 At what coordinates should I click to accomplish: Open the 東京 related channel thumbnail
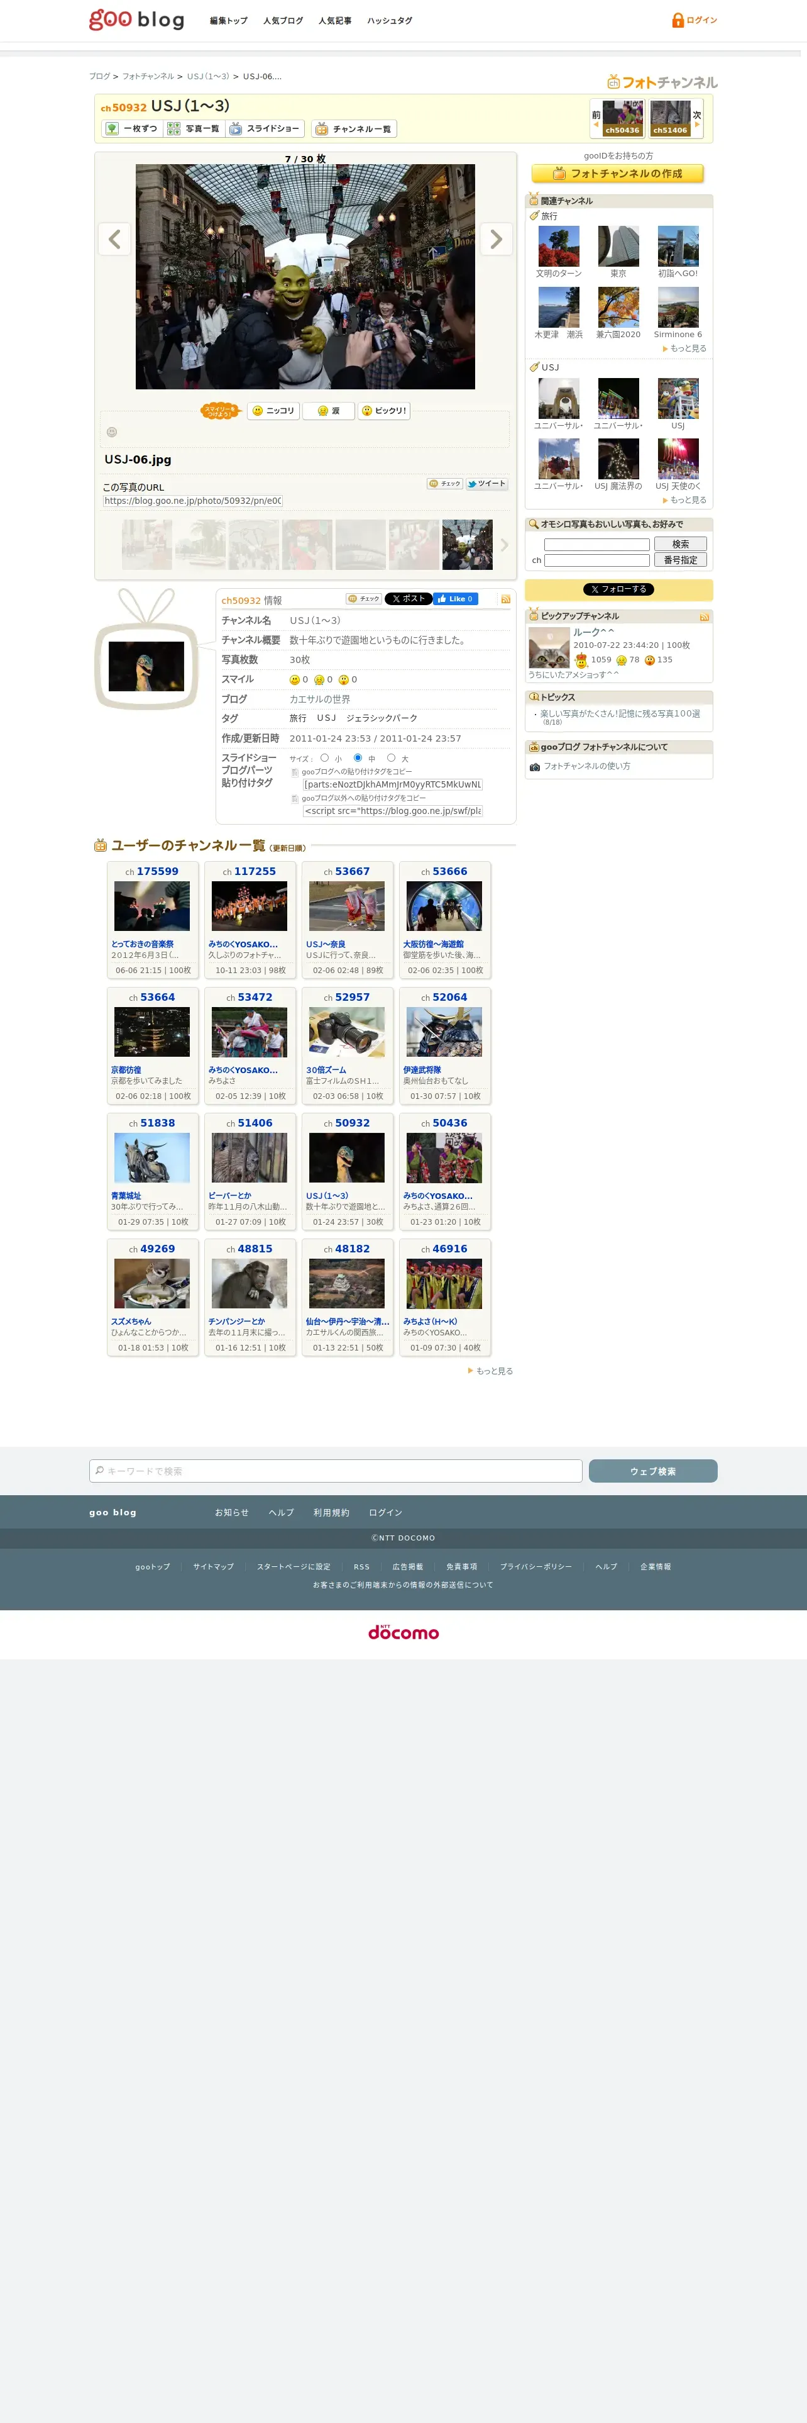pyautogui.click(x=618, y=247)
